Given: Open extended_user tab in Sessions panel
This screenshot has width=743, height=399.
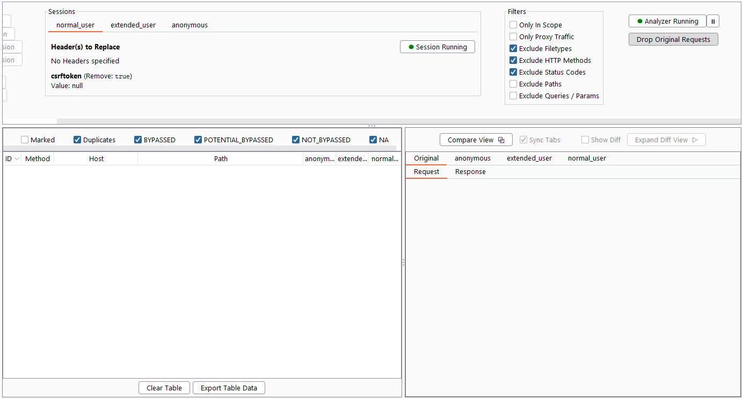Looking at the screenshot, I should tap(133, 25).
